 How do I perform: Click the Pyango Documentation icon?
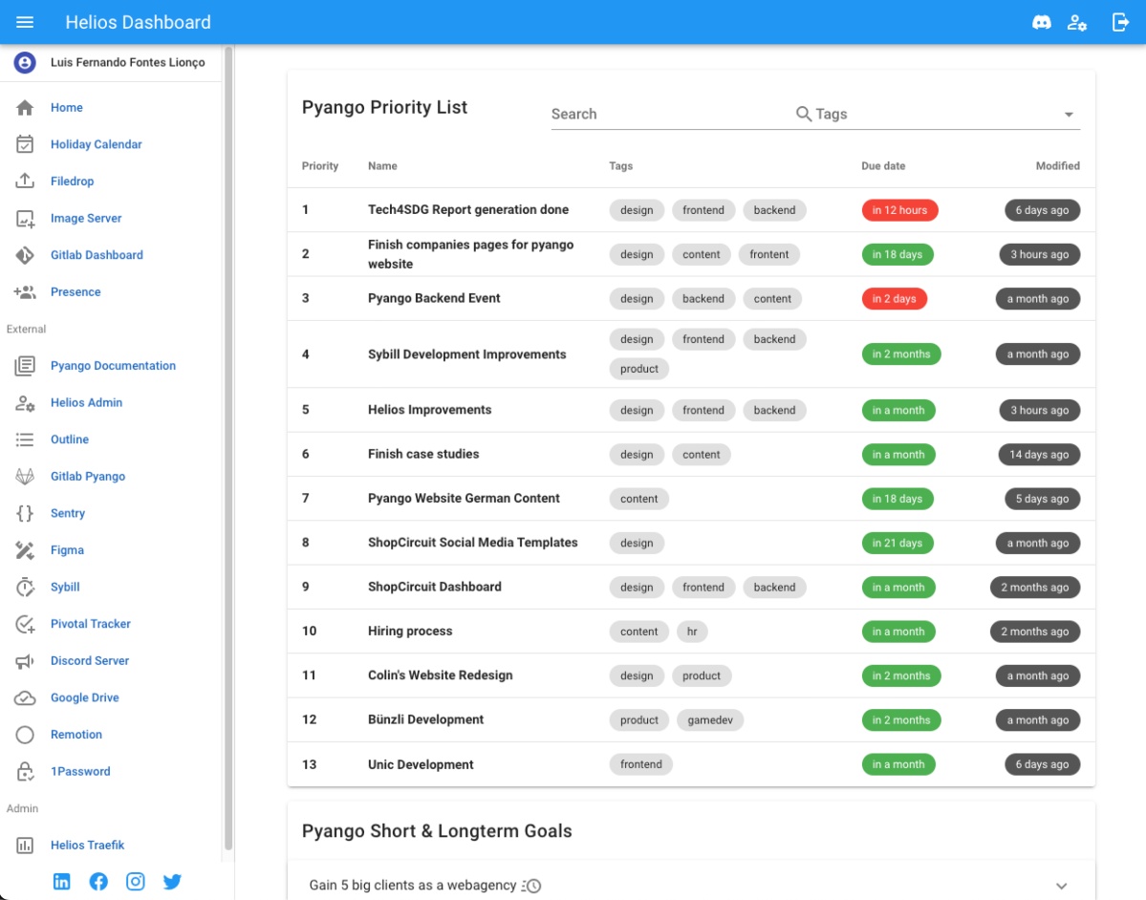(x=25, y=366)
